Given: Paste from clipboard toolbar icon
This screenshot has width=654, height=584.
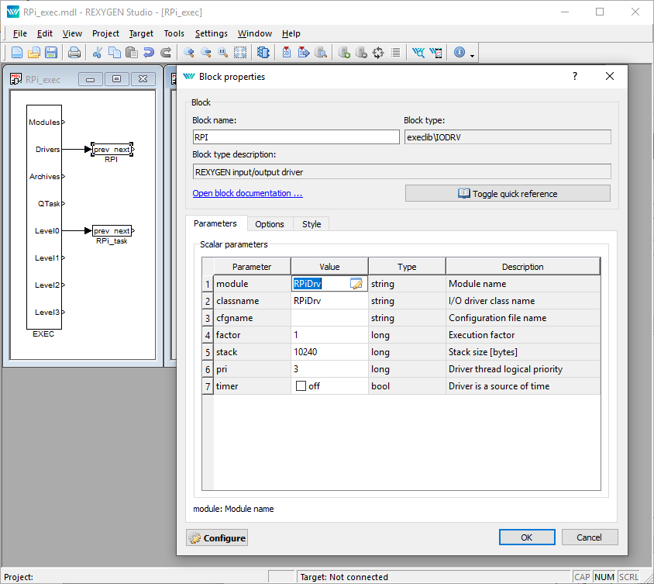Looking at the screenshot, I should pyautogui.click(x=132, y=53).
